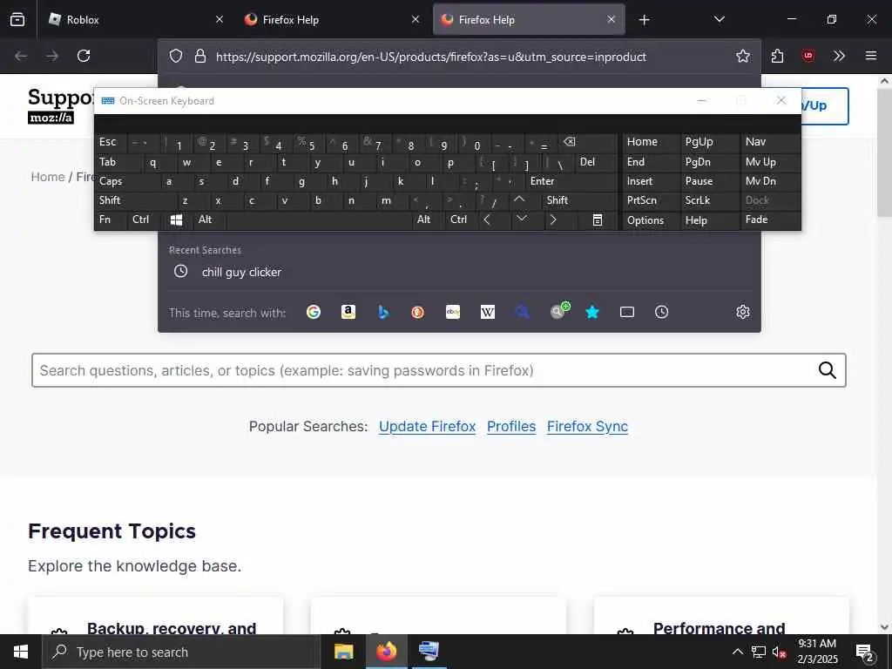
Task: Click the tracking protection shield icon
Action: (x=176, y=56)
